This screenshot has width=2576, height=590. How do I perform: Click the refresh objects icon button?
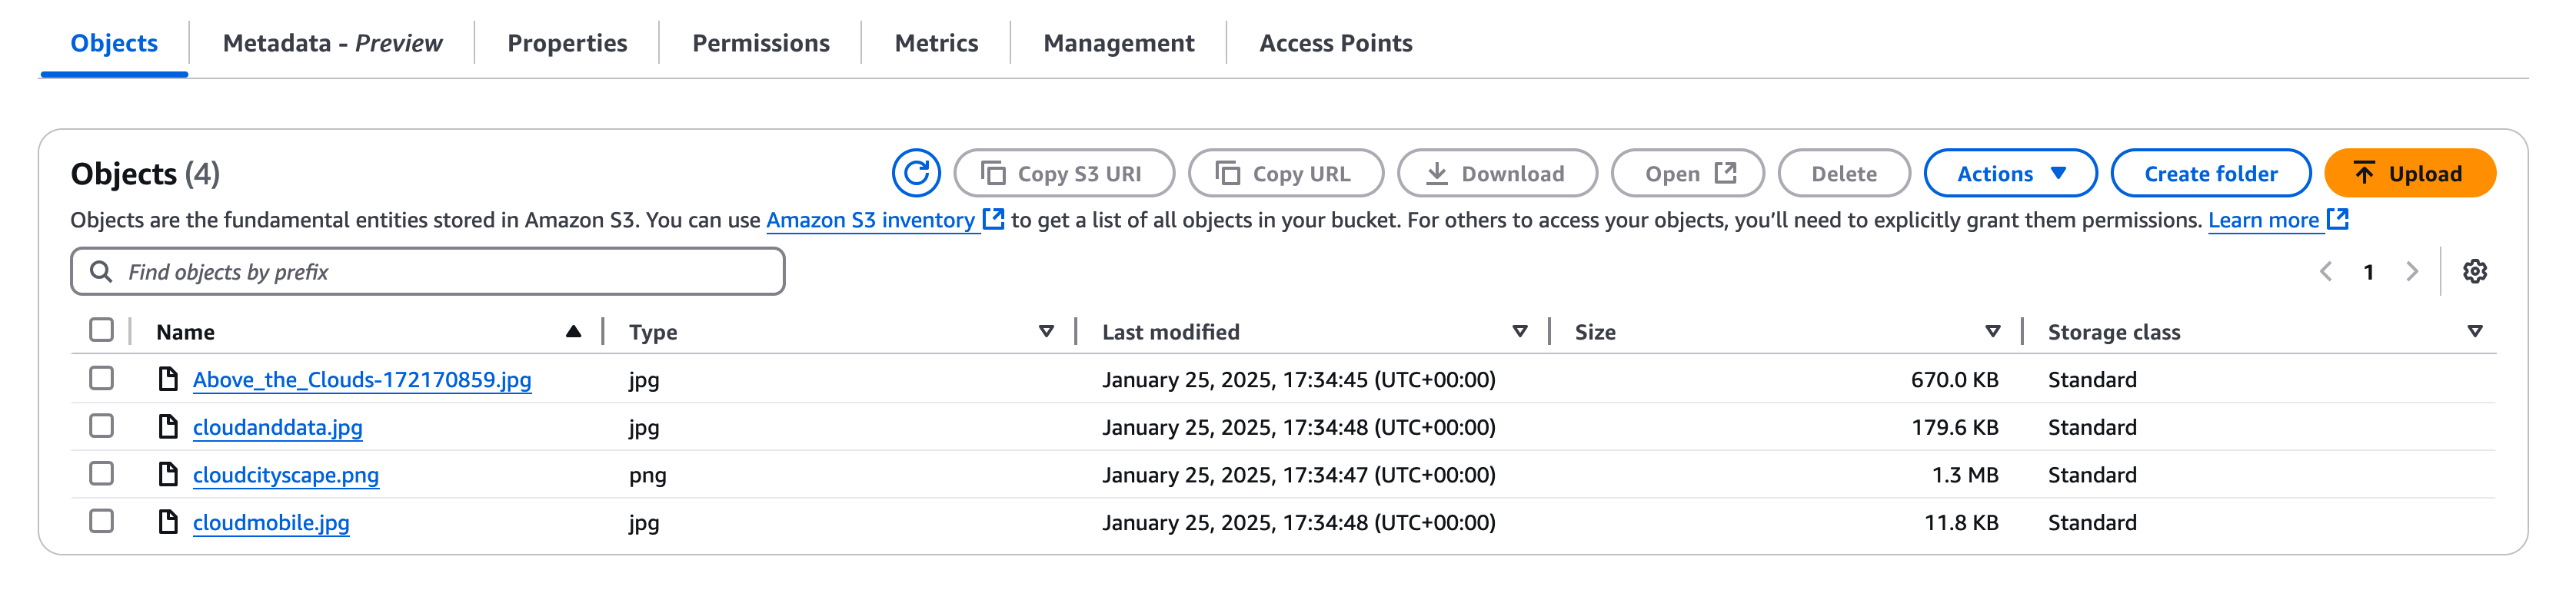click(x=915, y=174)
